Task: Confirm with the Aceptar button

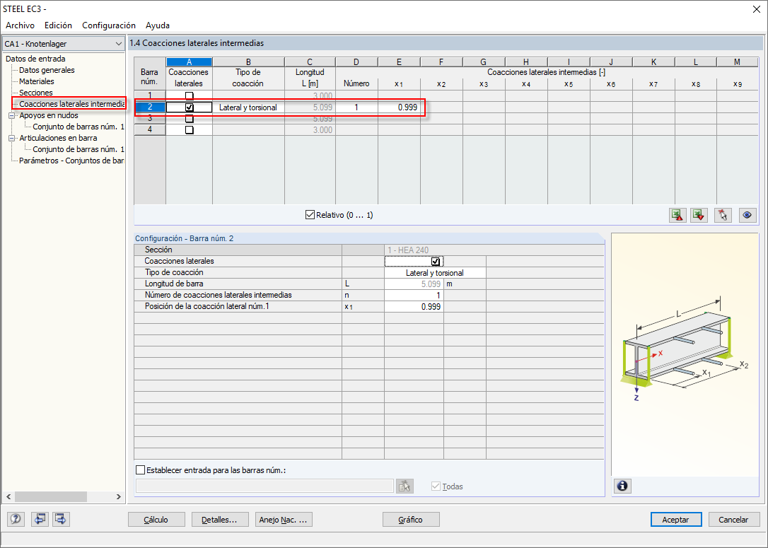Action: (x=676, y=520)
